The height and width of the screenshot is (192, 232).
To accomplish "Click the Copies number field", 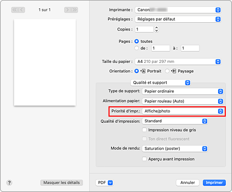I will pyautogui.click(x=144, y=29).
